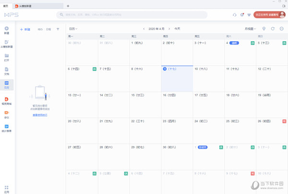
Task: Switch to the 日程 tab in the task panel
Action: coord(48,29)
